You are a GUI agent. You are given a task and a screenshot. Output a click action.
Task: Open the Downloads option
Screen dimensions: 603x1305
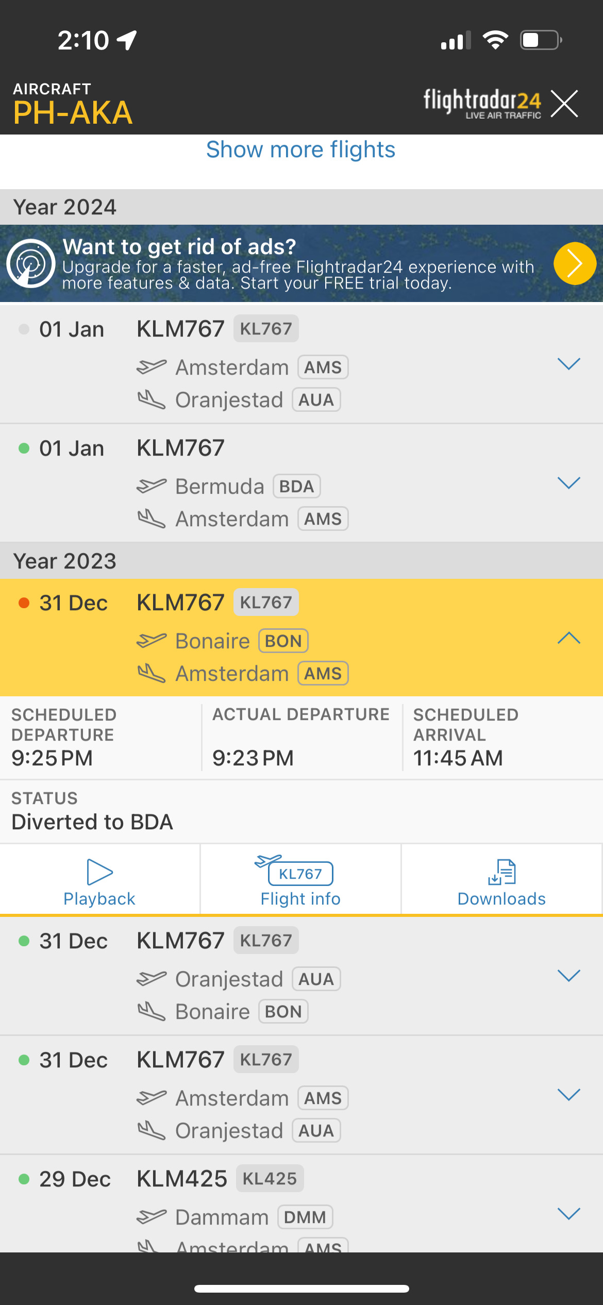[501, 880]
